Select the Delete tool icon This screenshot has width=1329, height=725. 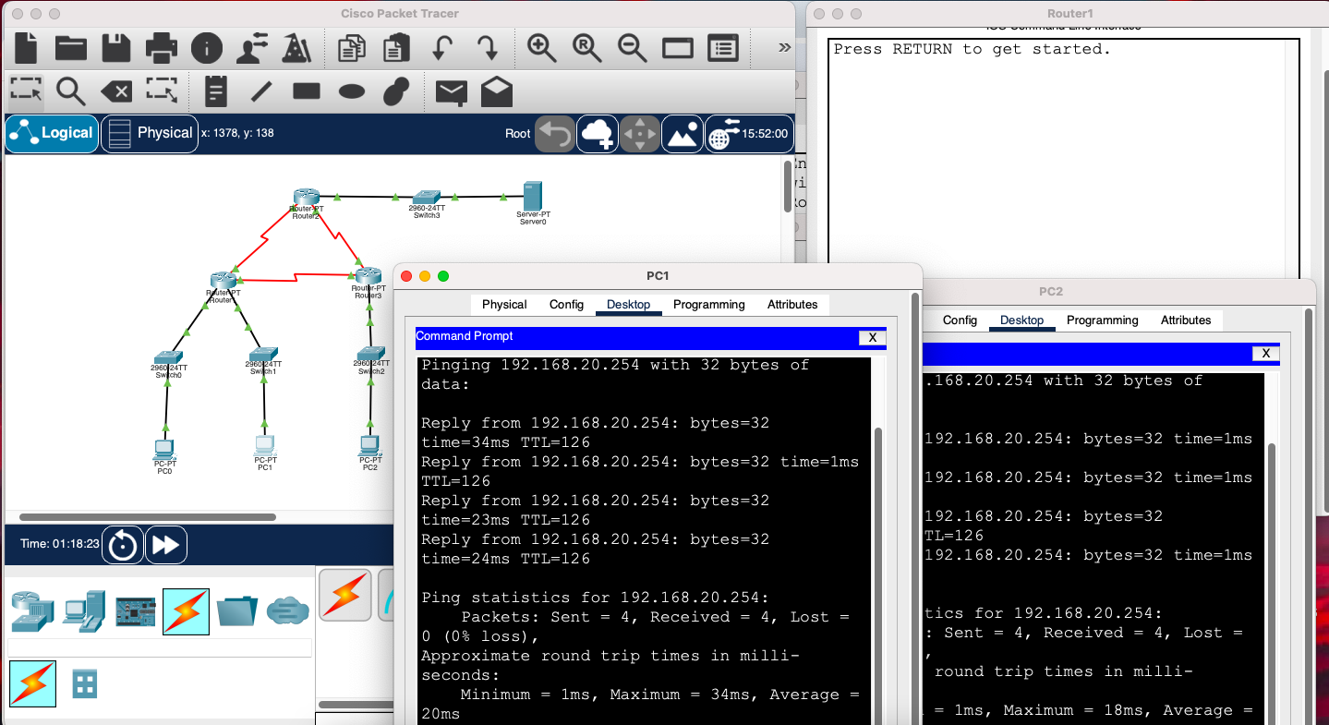tap(115, 91)
